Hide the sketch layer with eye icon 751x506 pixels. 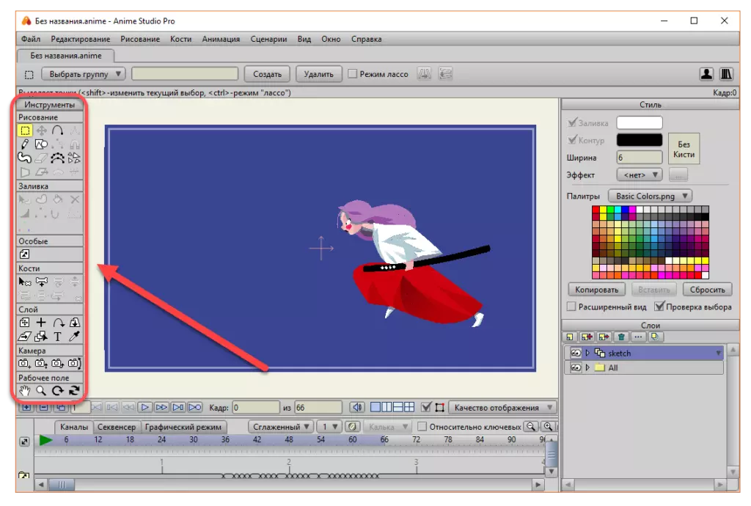point(576,353)
